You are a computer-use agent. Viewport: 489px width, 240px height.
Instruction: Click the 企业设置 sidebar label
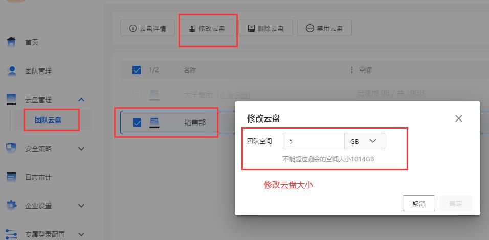[38, 206]
